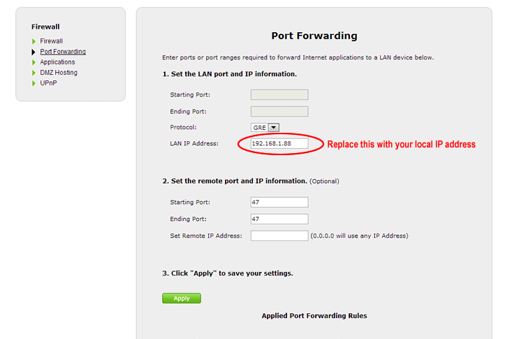Open the UPnP settings page

pyautogui.click(x=48, y=83)
